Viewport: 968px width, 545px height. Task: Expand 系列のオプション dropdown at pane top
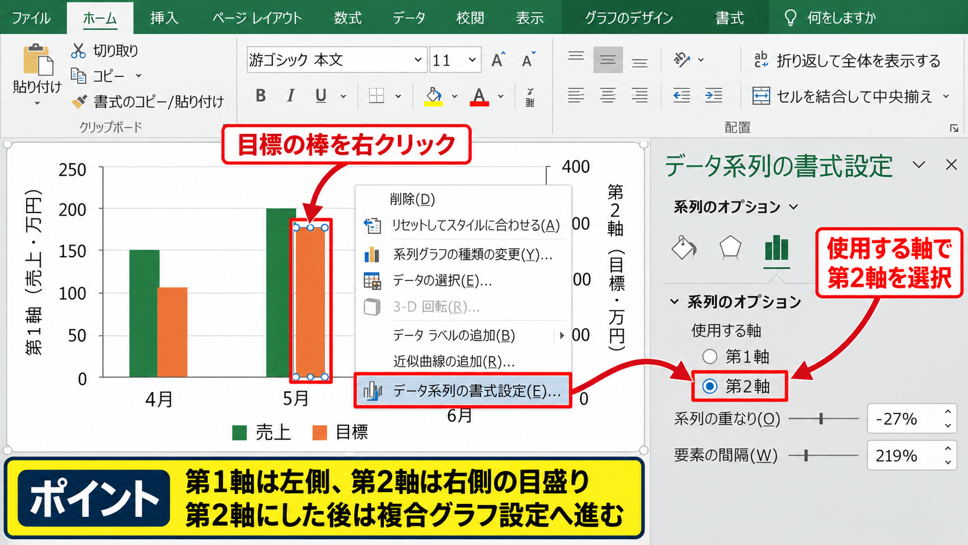(x=794, y=207)
